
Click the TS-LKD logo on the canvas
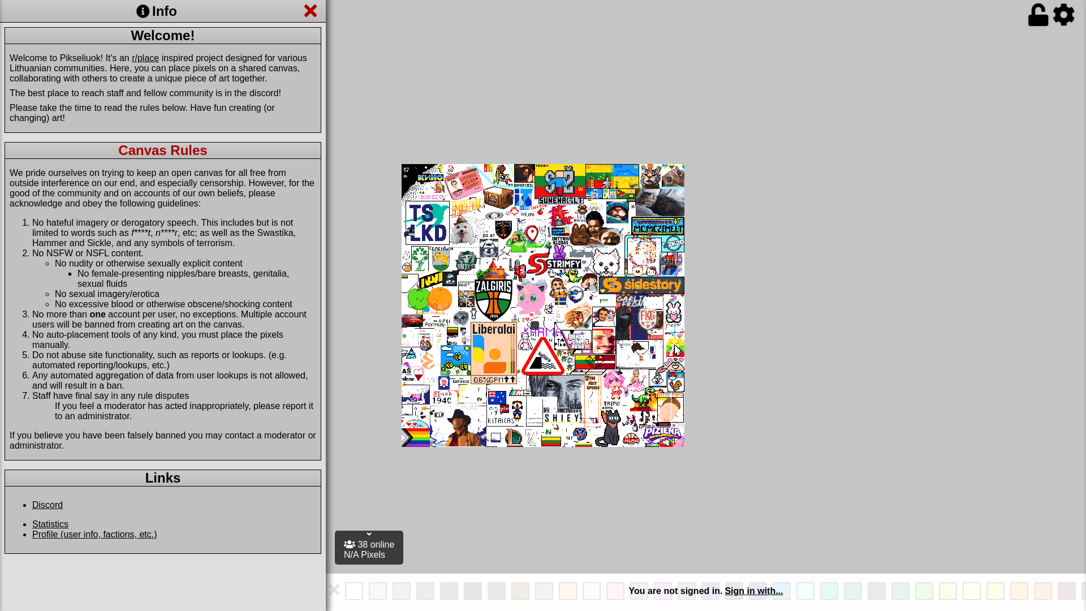pyautogui.click(x=427, y=223)
